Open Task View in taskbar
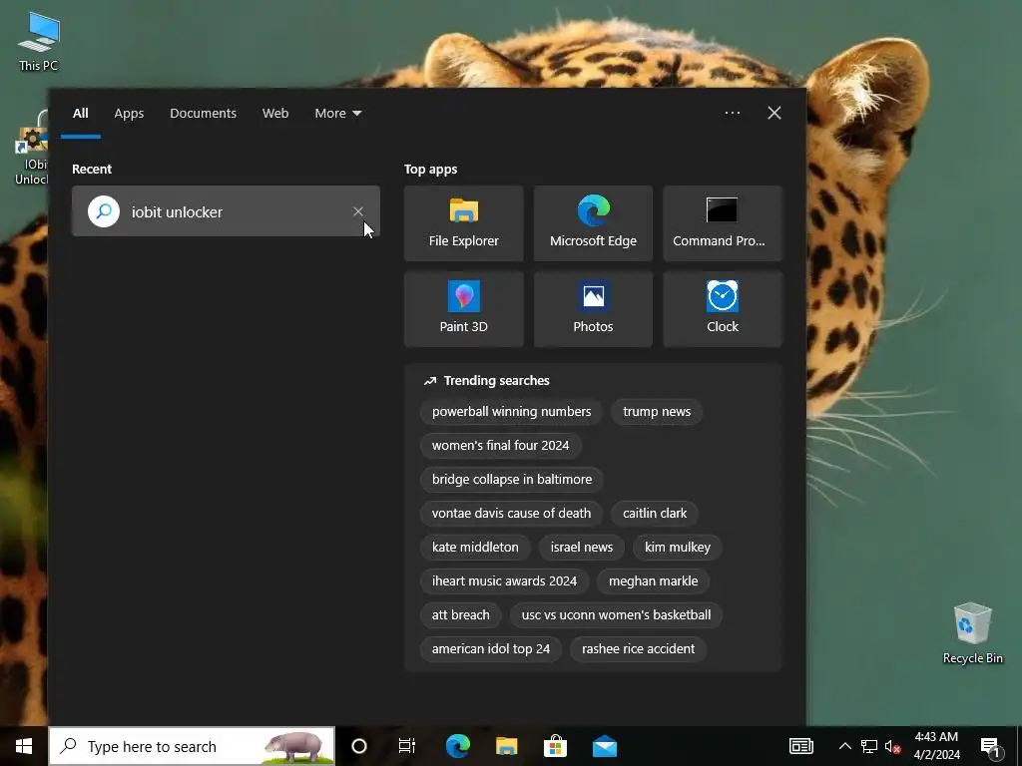The height and width of the screenshot is (766, 1022). (407, 746)
